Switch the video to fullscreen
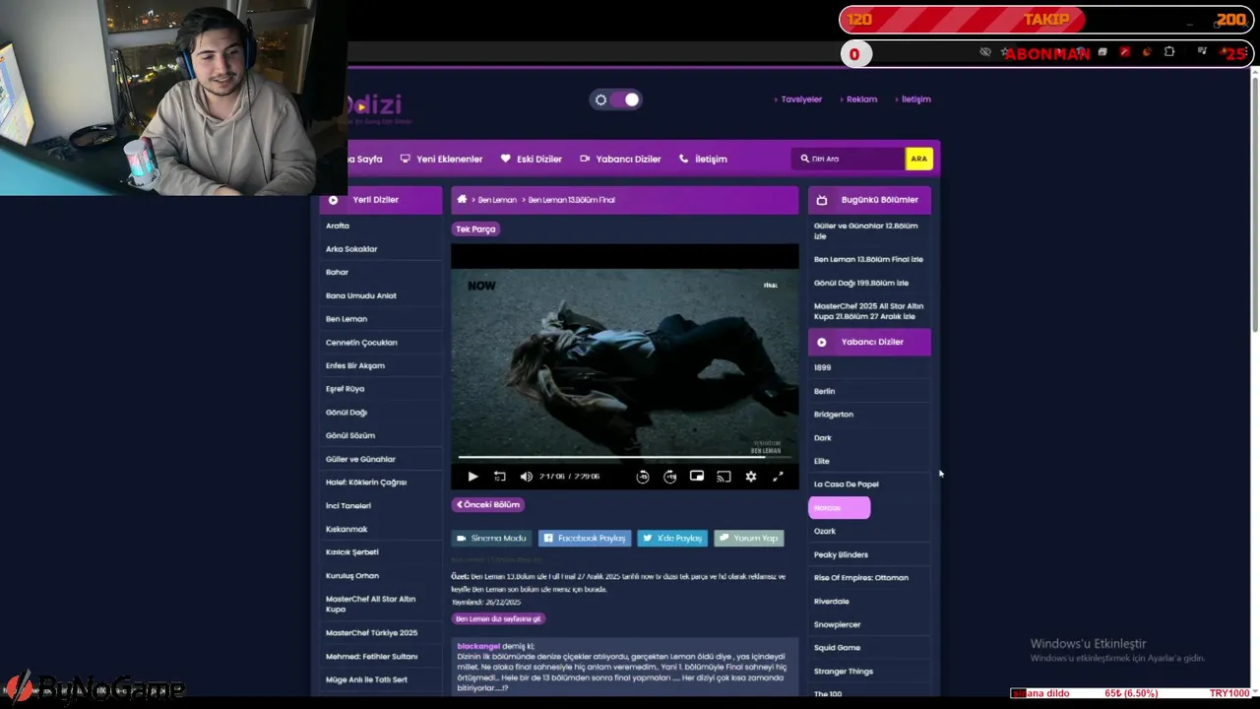This screenshot has width=1260, height=709. (778, 477)
